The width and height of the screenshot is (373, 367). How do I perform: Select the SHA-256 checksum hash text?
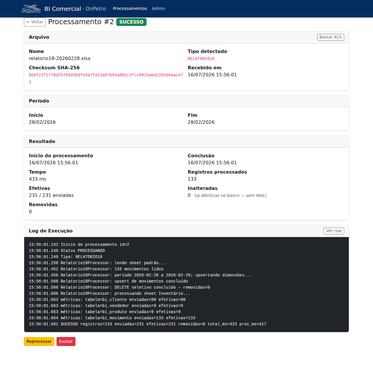point(106,78)
